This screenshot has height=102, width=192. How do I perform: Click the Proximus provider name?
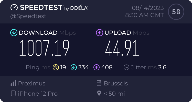pos(31,83)
